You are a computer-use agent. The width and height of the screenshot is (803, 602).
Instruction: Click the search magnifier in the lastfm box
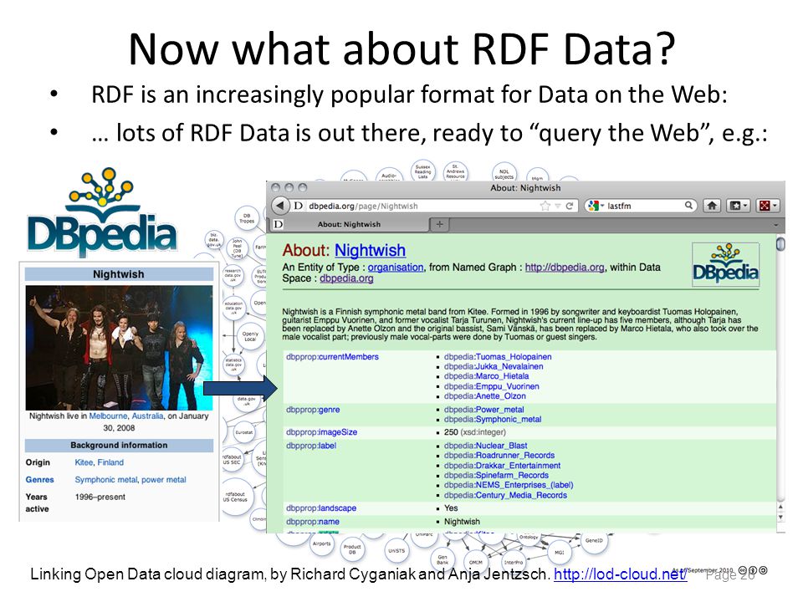point(688,206)
